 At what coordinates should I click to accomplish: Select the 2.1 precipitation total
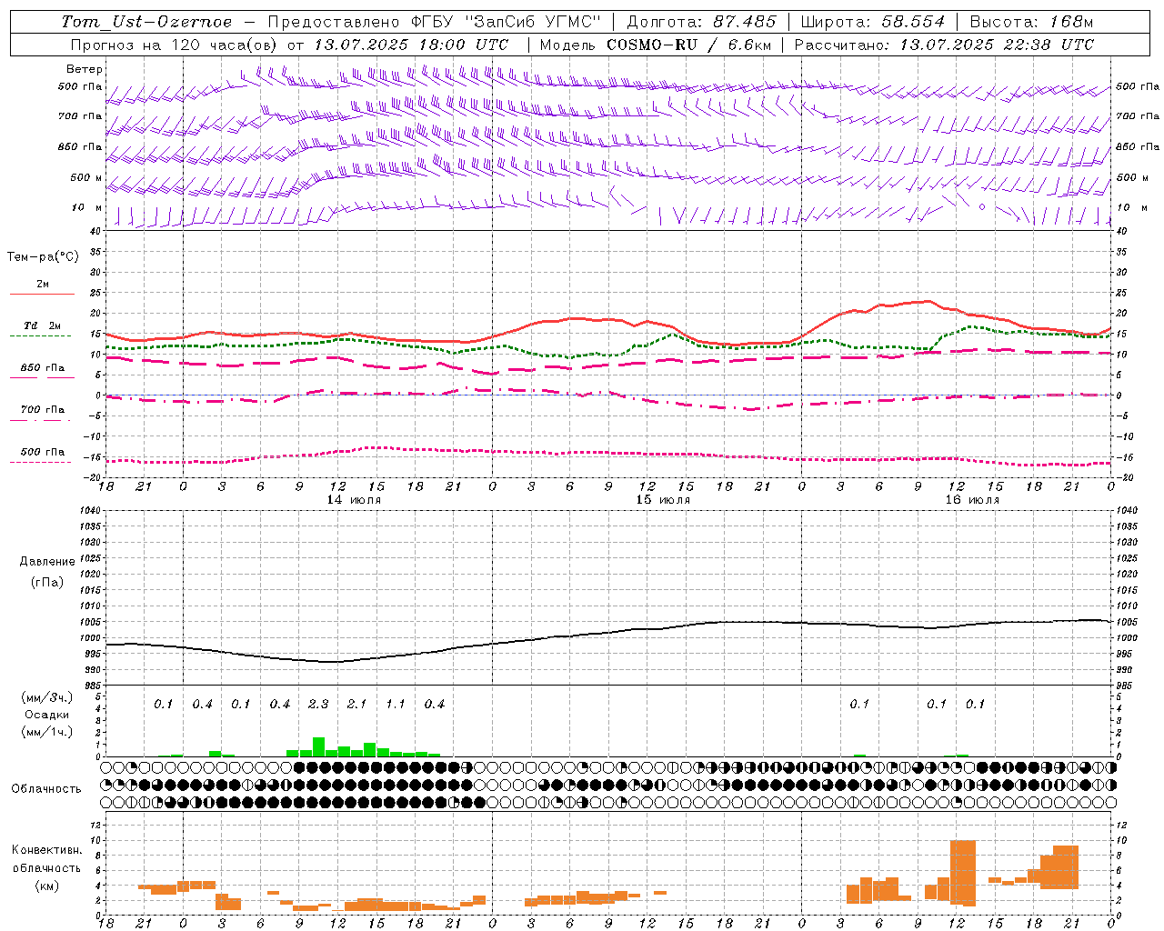(356, 705)
